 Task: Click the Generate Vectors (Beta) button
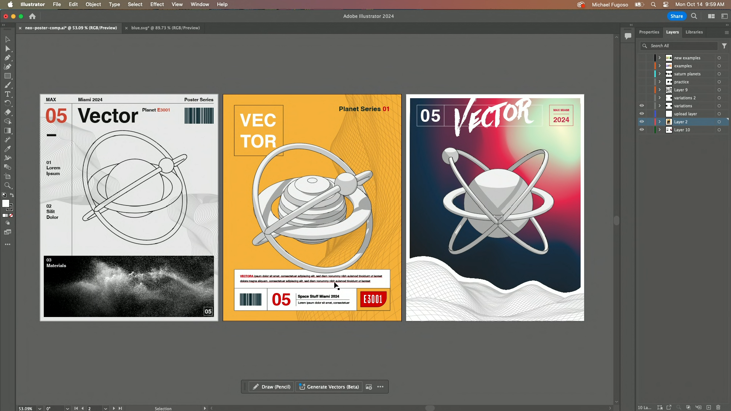[x=329, y=387]
